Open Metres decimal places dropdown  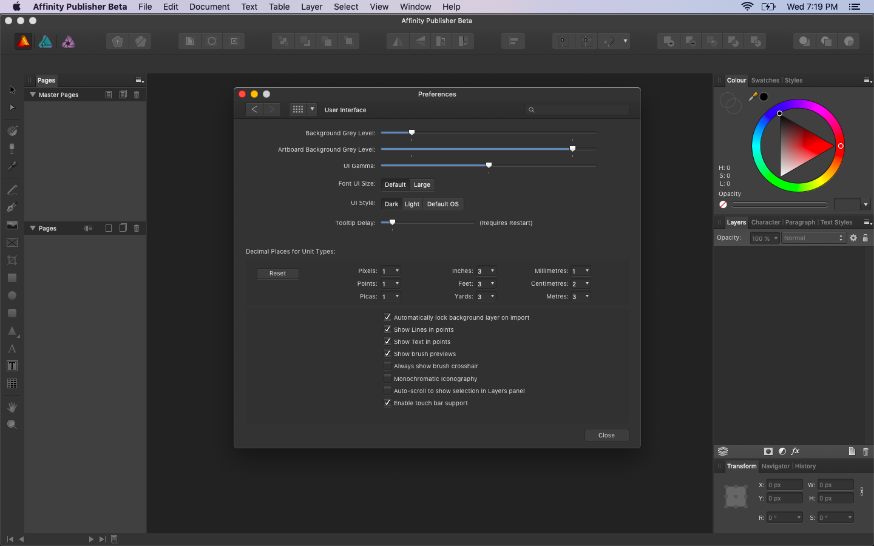(x=581, y=297)
